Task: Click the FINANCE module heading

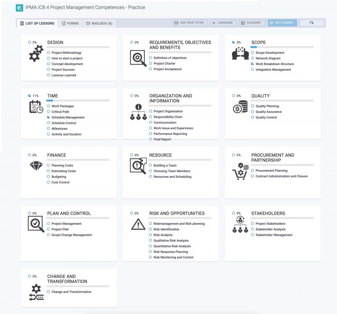Action: (57, 155)
